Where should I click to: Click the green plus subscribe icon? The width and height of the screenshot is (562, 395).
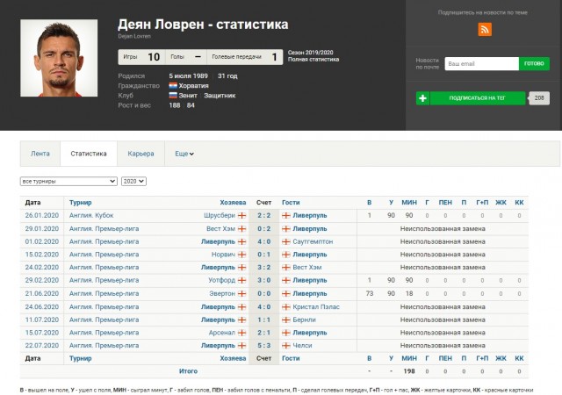pos(423,98)
